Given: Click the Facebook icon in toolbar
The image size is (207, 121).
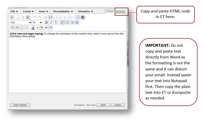Looking at the screenshot, I should coord(83,17).
